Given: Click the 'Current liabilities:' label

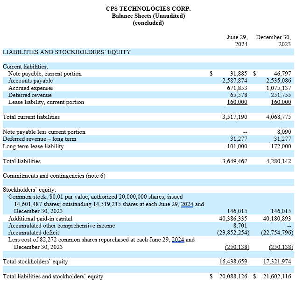Looking at the screenshot, I should tap(26, 67).
